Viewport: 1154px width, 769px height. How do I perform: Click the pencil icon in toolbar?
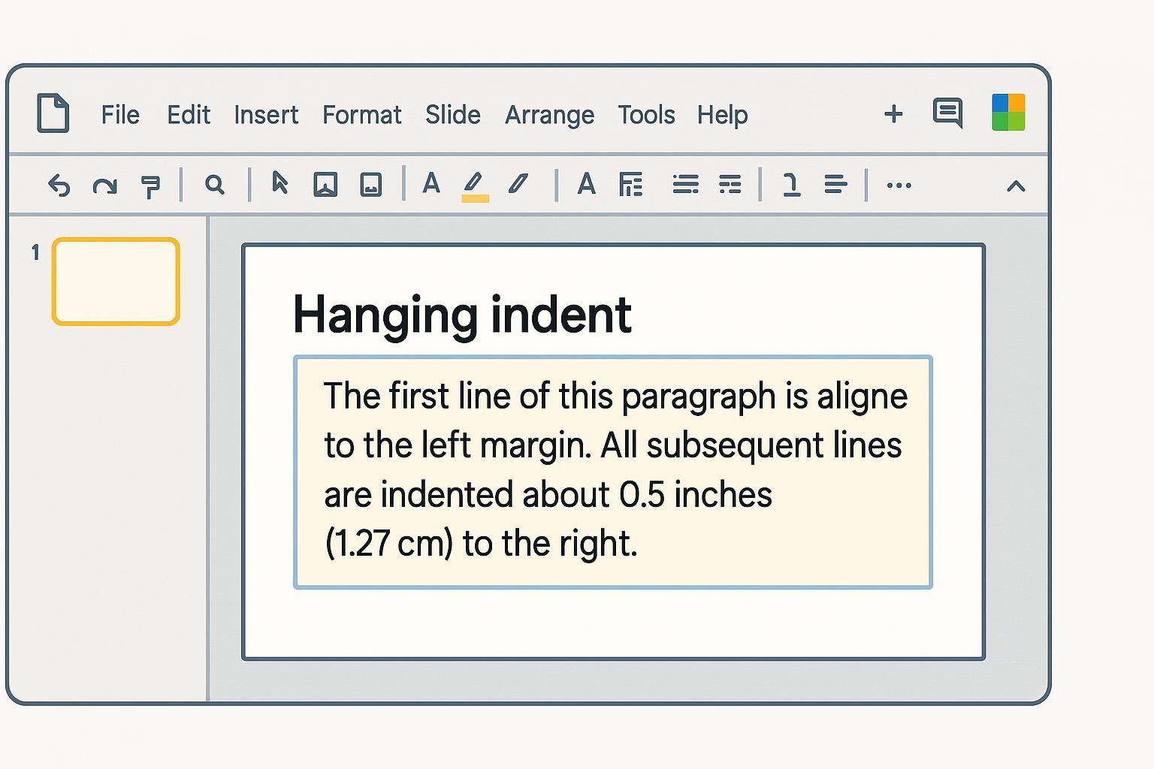(x=518, y=184)
